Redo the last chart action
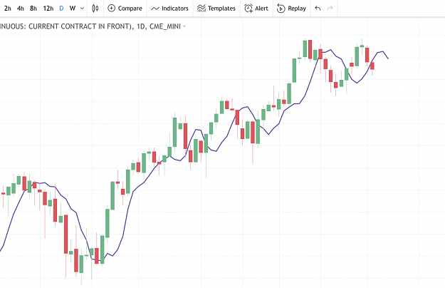The image size is (445, 288). click(330, 9)
